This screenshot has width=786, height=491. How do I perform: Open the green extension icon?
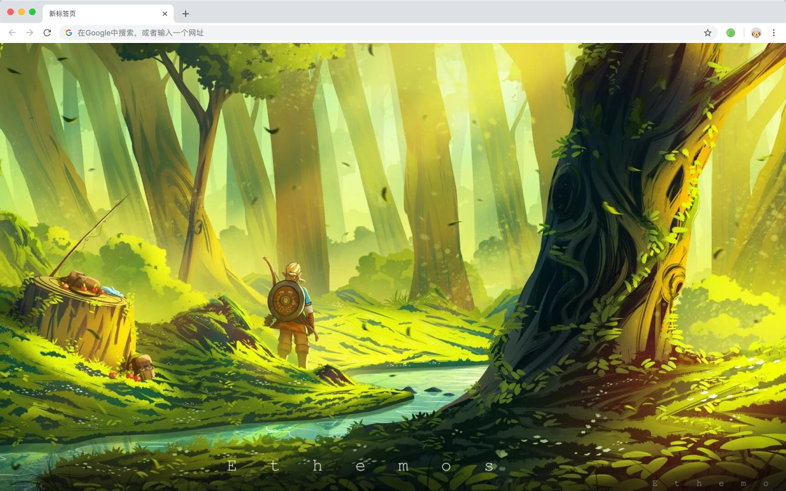pos(731,33)
